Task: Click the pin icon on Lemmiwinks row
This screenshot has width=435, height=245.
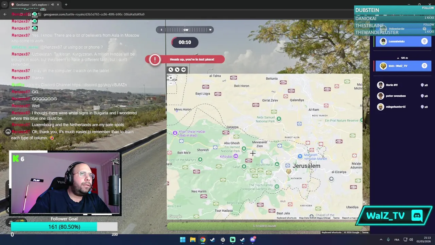Action: tap(424, 42)
